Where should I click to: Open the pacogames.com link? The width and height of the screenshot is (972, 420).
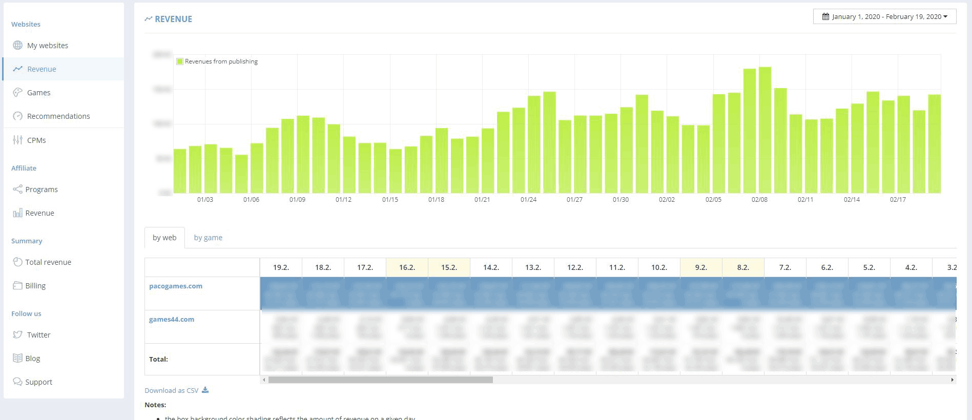click(176, 286)
